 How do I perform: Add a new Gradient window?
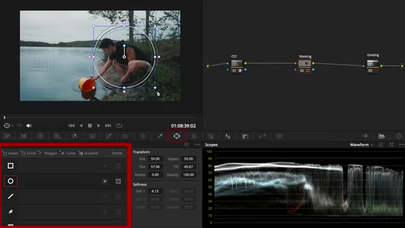pyautogui.click(x=89, y=153)
